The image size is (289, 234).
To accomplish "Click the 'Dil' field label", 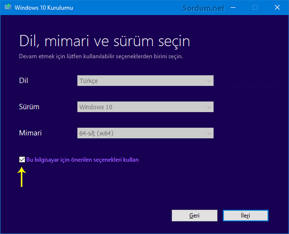I will (23, 81).
